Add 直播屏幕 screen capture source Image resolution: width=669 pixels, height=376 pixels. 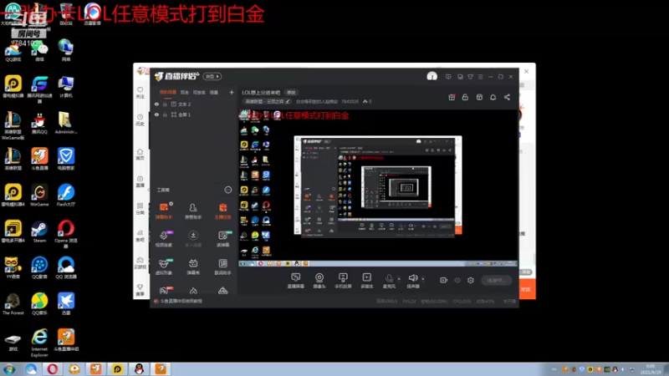(296, 281)
